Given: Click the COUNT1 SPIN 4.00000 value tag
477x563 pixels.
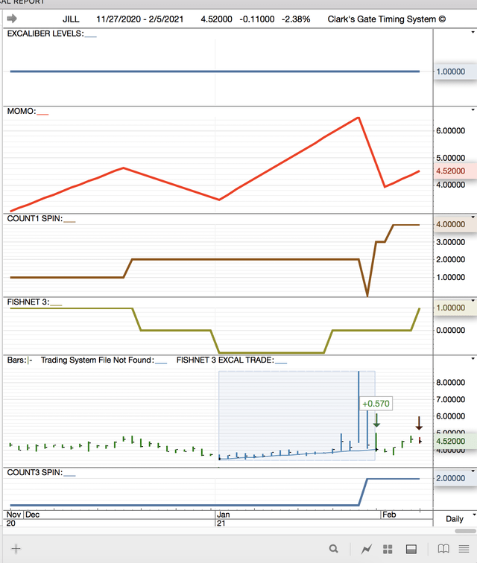Looking at the screenshot, I should [x=455, y=224].
